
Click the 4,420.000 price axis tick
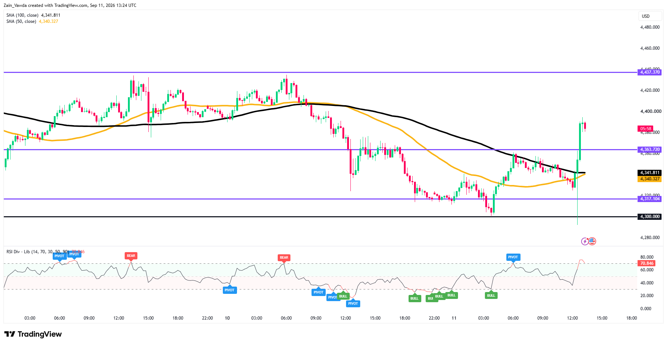coord(650,90)
